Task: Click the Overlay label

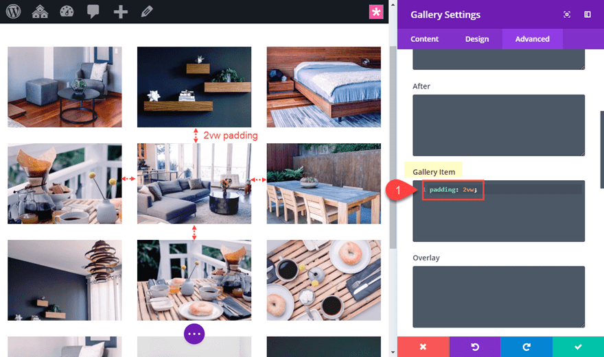Action: 426,258
